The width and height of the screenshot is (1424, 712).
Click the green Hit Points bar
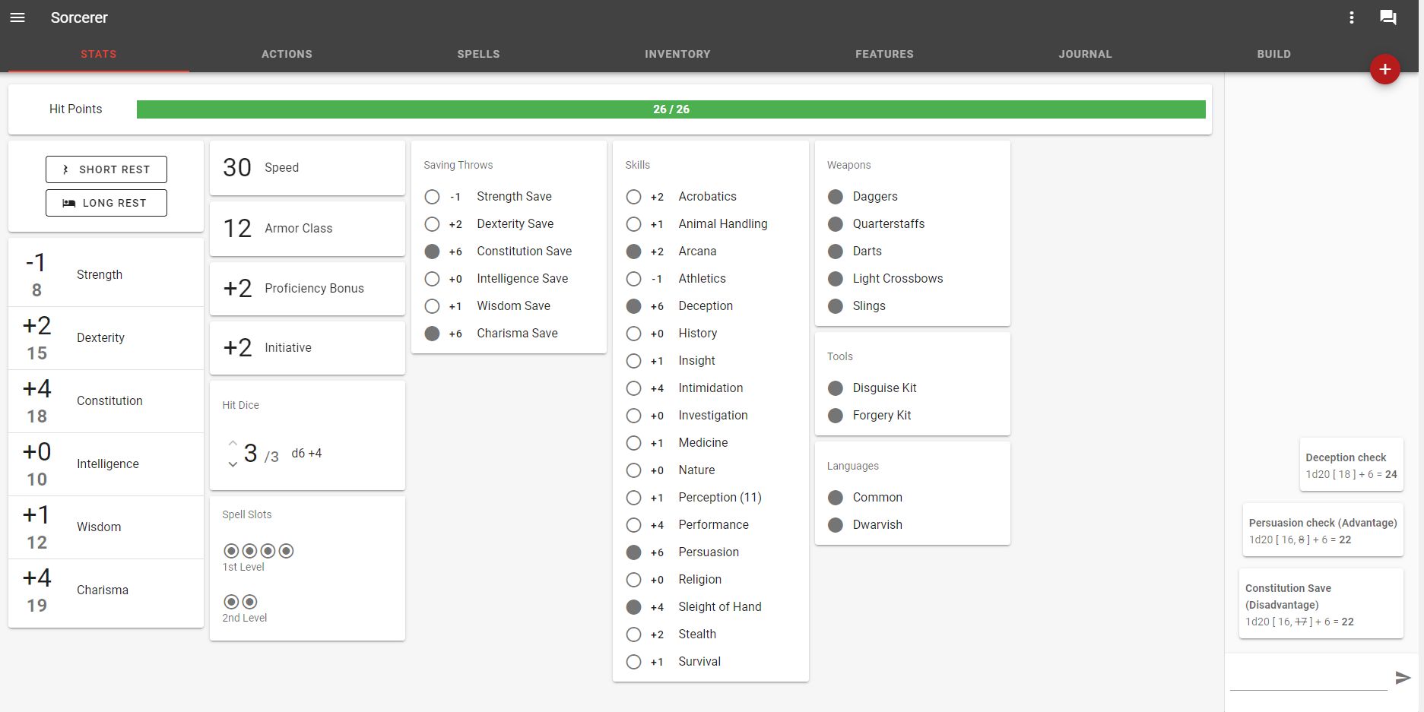point(671,109)
